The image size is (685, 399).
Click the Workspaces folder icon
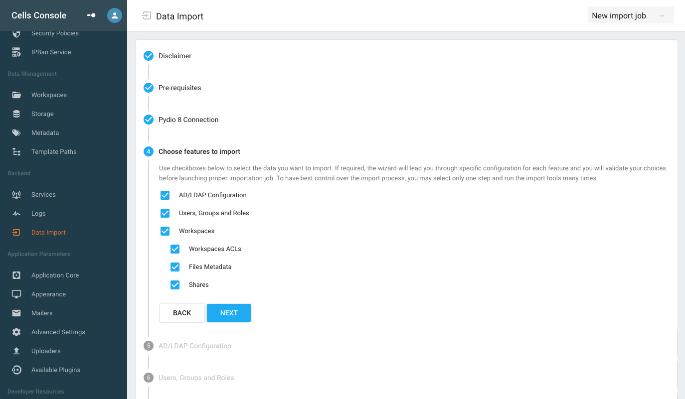(16, 95)
